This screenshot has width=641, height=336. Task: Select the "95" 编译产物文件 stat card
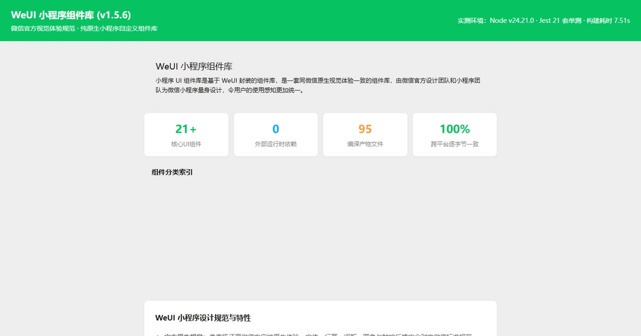(365, 134)
